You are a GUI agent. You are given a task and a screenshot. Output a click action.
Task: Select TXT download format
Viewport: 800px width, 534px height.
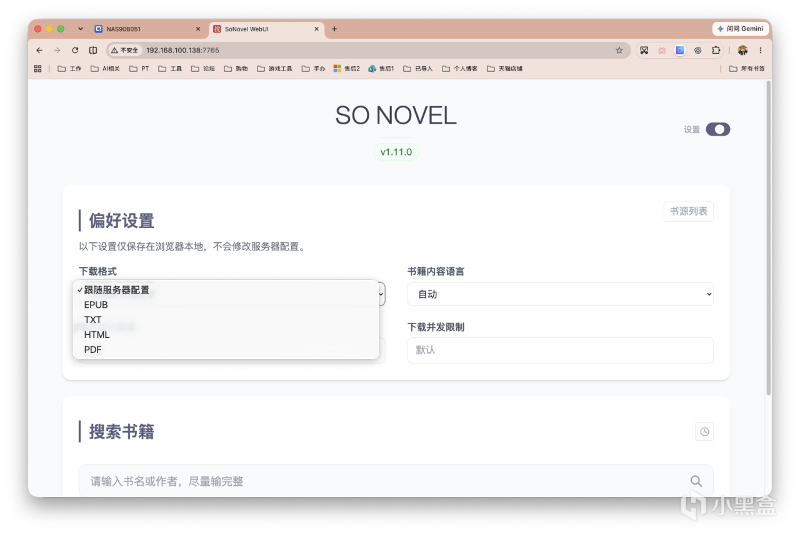click(226, 320)
